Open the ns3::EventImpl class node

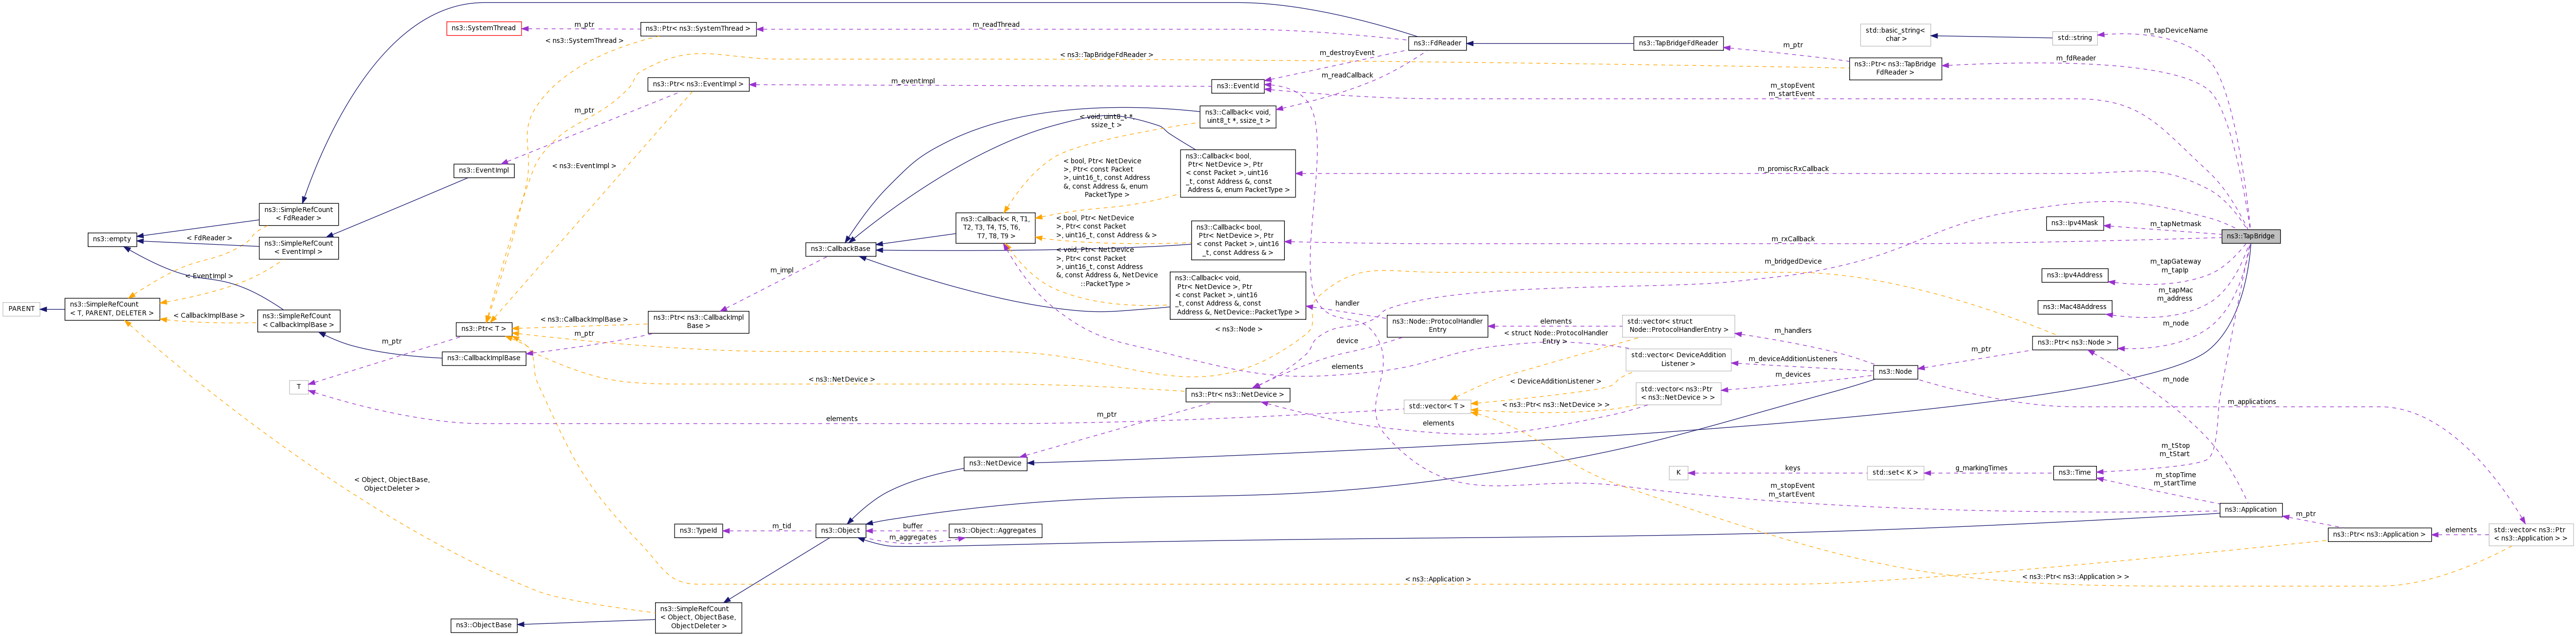click(x=484, y=170)
